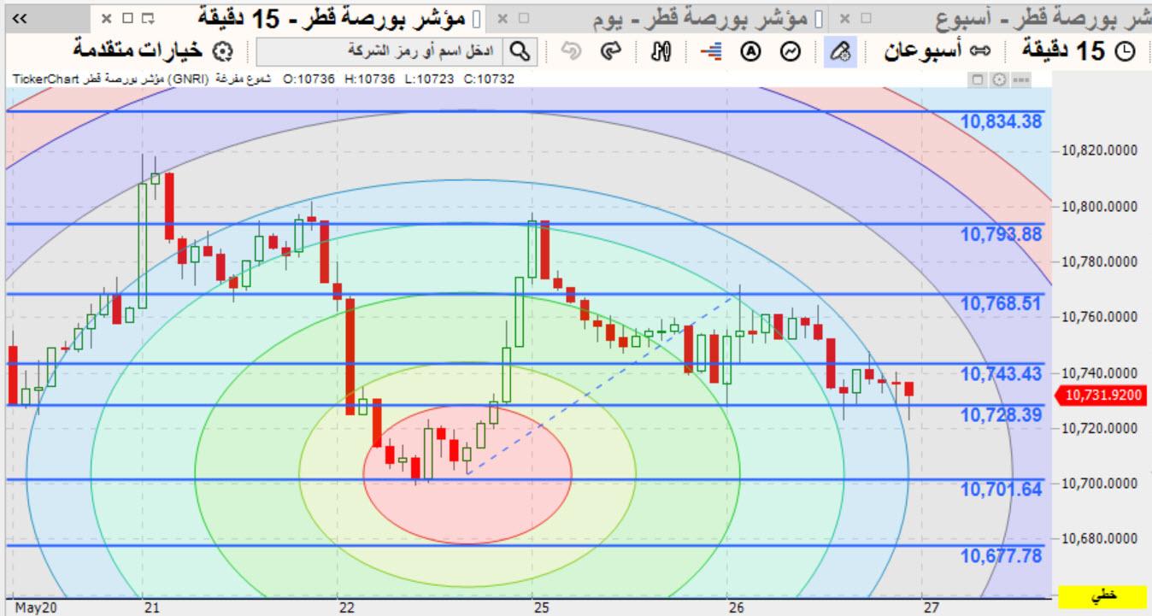Close the 15-minute chart tab
The image size is (1152, 616).
point(106,18)
